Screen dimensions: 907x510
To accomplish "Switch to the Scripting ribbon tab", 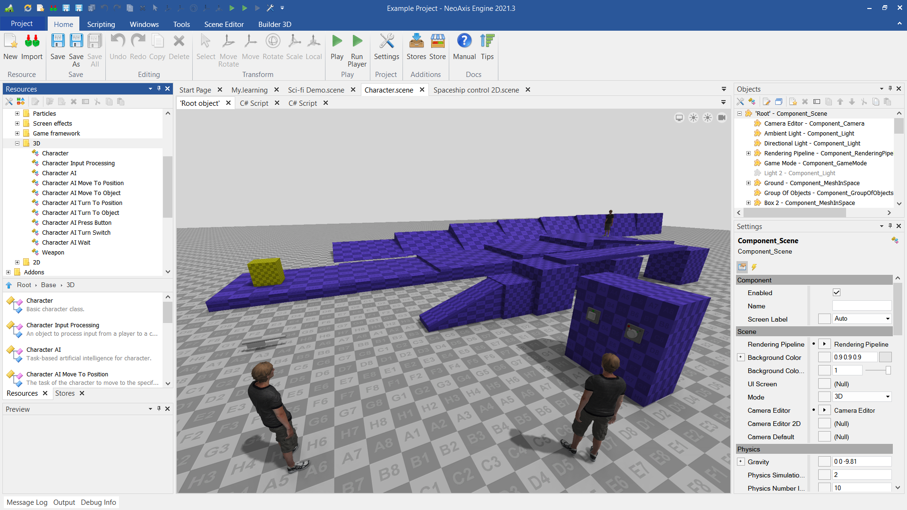I will point(101,24).
